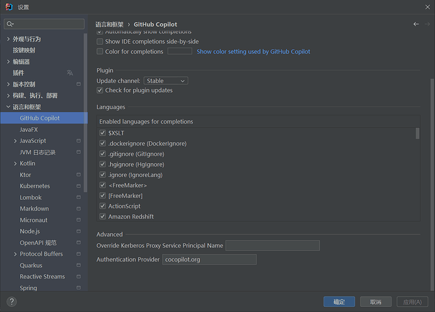
Task: Click the project-level icon beside Reactive Streams
Action: pos(79,277)
